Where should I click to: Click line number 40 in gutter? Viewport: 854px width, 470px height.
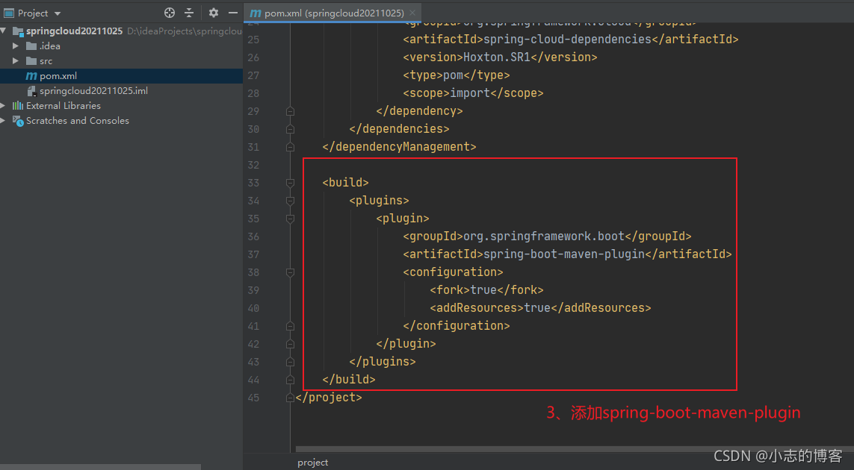click(x=253, y=308)
